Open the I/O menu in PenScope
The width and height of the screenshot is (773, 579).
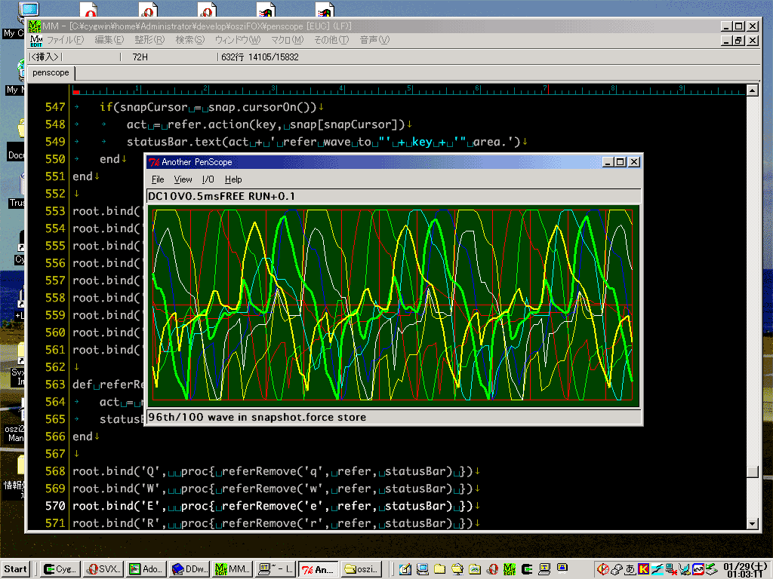pyautogui.click(x=208, y=179)
